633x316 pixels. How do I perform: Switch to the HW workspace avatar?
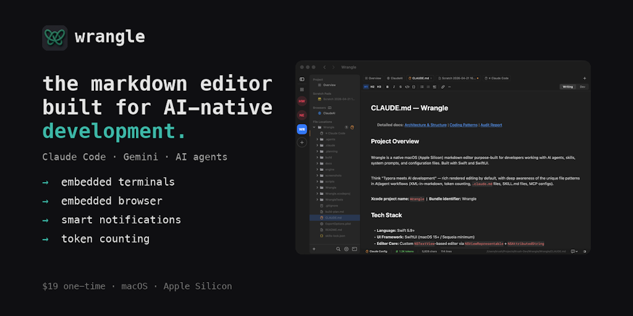pos(302,101)
